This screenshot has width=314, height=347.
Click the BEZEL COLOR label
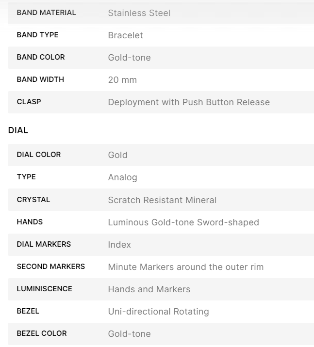(42, 333)
